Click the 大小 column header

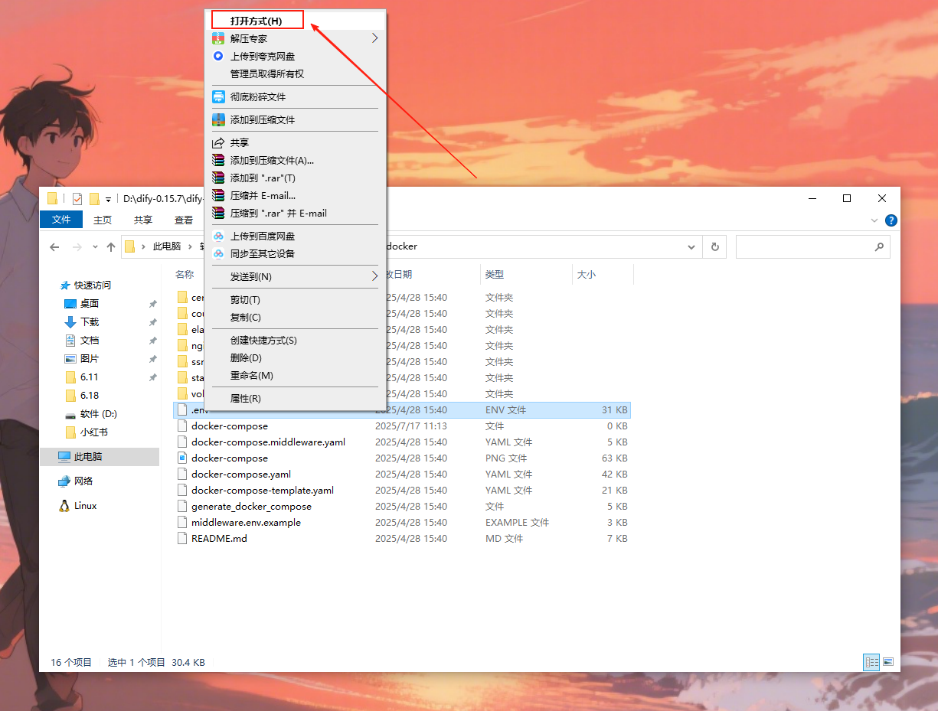(587, 274)
